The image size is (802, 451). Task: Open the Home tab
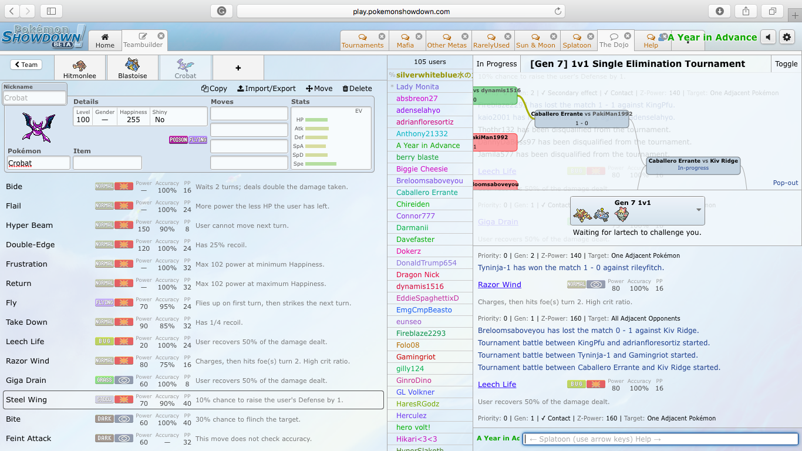click(x=105, y=41)
